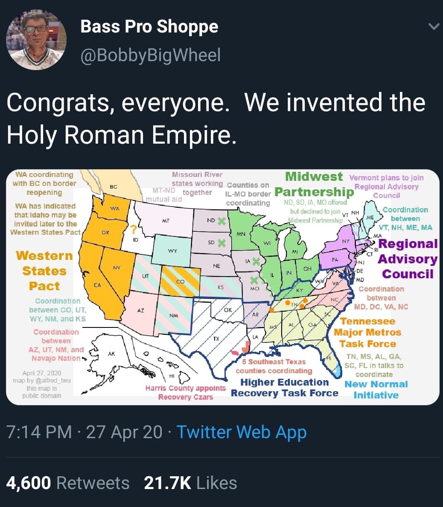View the 21.7K Likes list

coord(190,483)
